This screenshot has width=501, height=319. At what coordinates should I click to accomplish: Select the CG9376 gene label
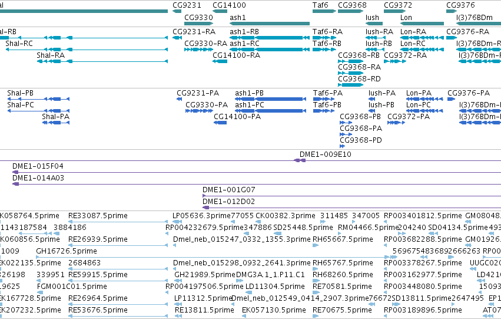coord(460,5)
